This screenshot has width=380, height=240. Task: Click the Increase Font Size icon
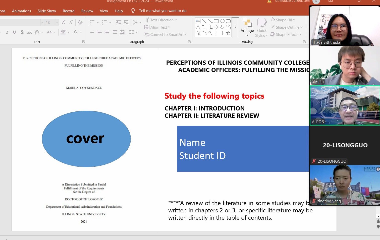(x=64, y=22)
